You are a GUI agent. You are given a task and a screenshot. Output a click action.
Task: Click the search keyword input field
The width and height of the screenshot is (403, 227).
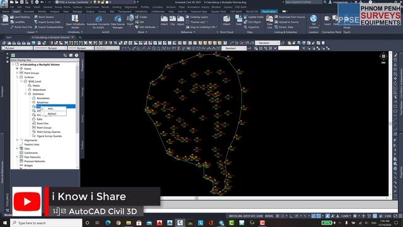pyautogui.click(x=304, y=2)
